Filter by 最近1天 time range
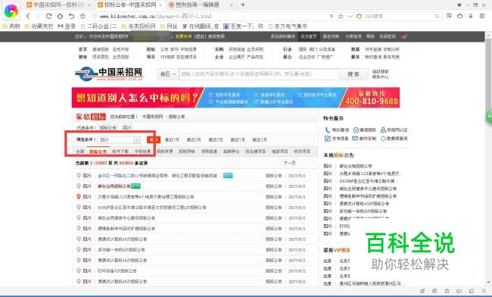 173,139
